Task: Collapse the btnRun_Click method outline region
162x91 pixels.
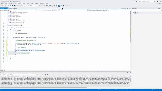Action: click(7, 38)
